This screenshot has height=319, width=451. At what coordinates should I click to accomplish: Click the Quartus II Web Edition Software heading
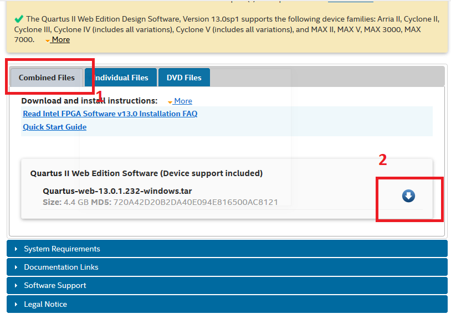[146, 173]
